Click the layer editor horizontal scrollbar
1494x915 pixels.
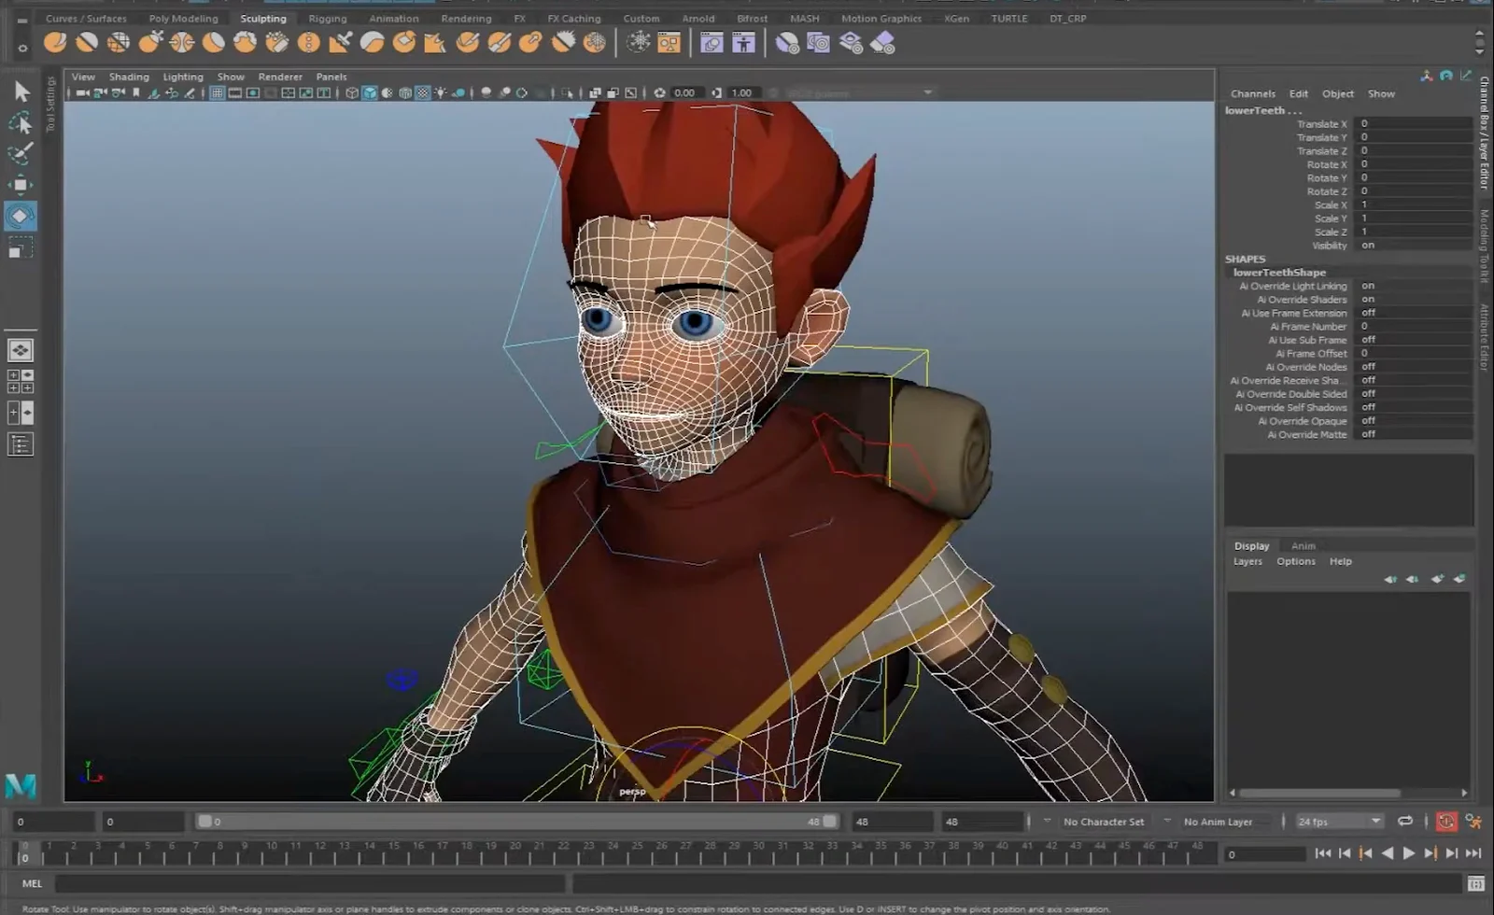pos(1319,793)
